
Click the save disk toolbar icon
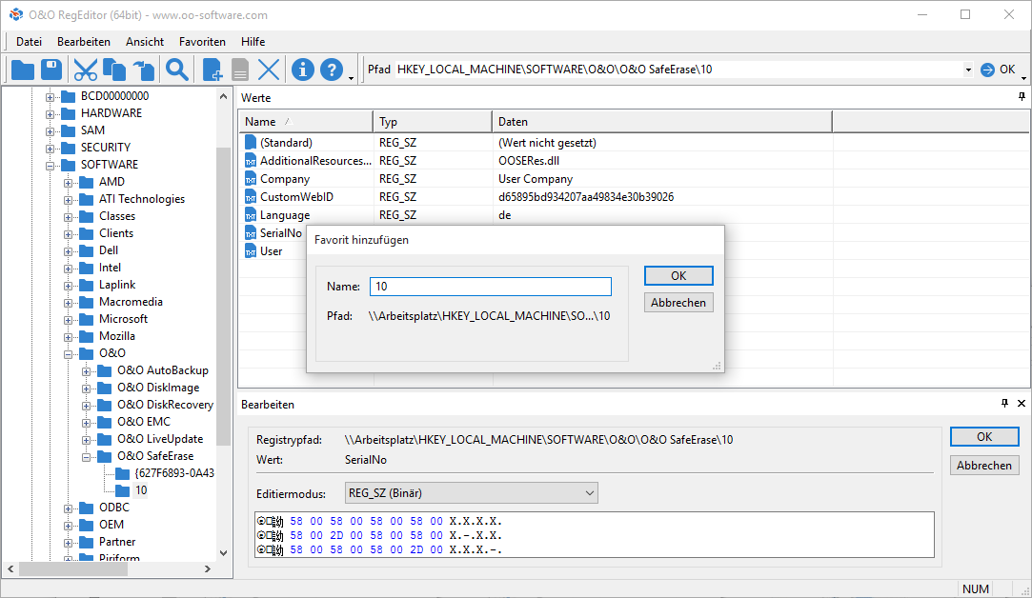point(51,70)
